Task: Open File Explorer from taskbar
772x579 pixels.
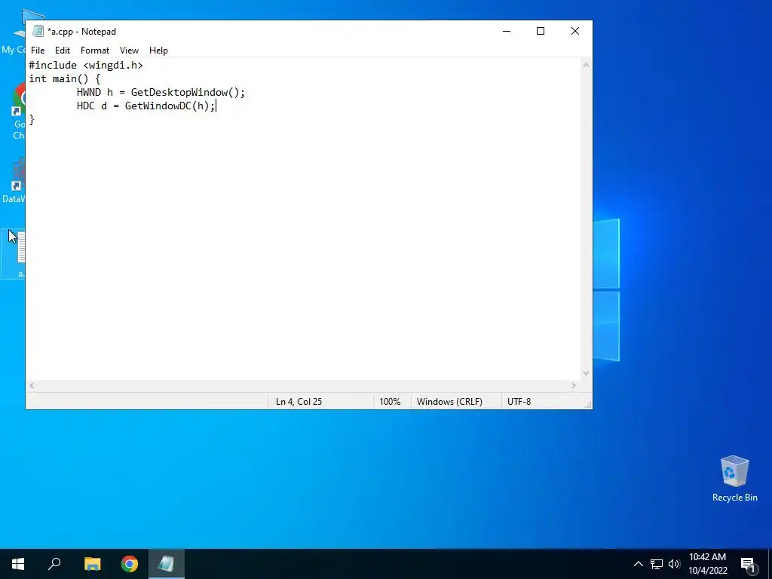Action: 92,564
